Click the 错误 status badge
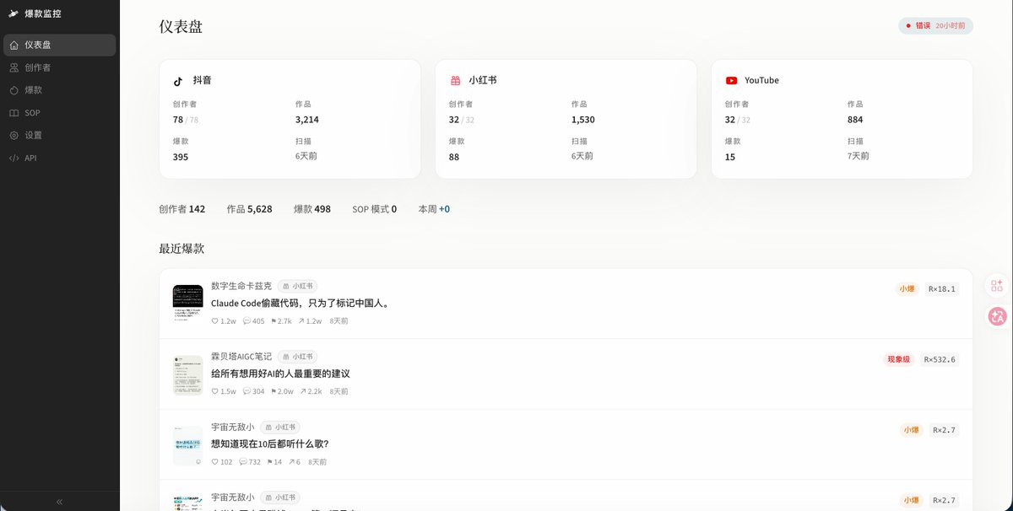 tap(935, 25)
